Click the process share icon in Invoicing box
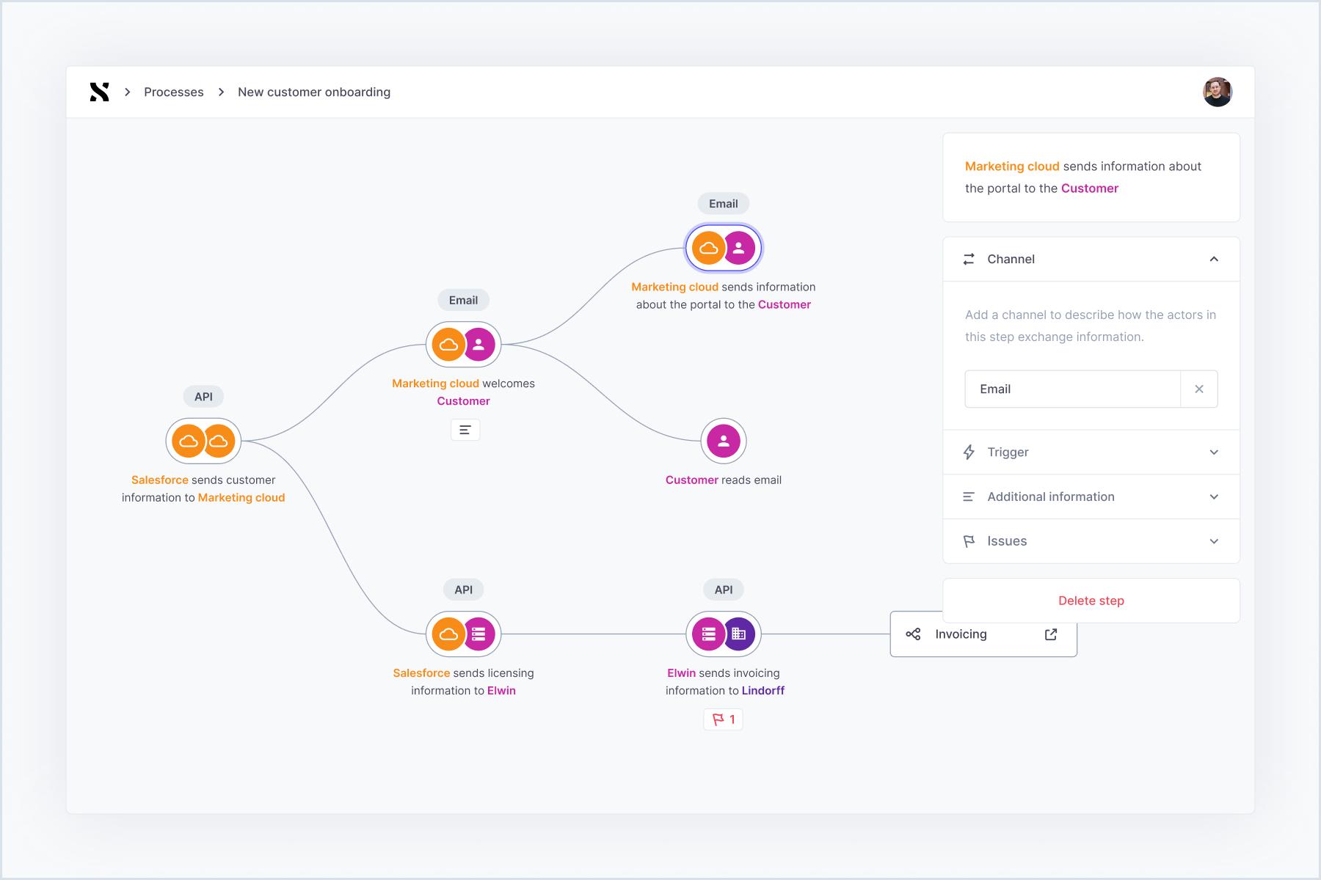The width and height of the screenshot is (1321, 880). pyautogui.click(x=913, y=634)
